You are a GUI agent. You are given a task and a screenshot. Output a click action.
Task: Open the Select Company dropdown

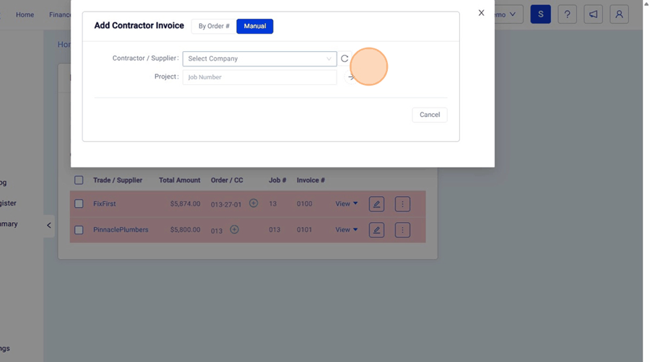click(259, 58)
